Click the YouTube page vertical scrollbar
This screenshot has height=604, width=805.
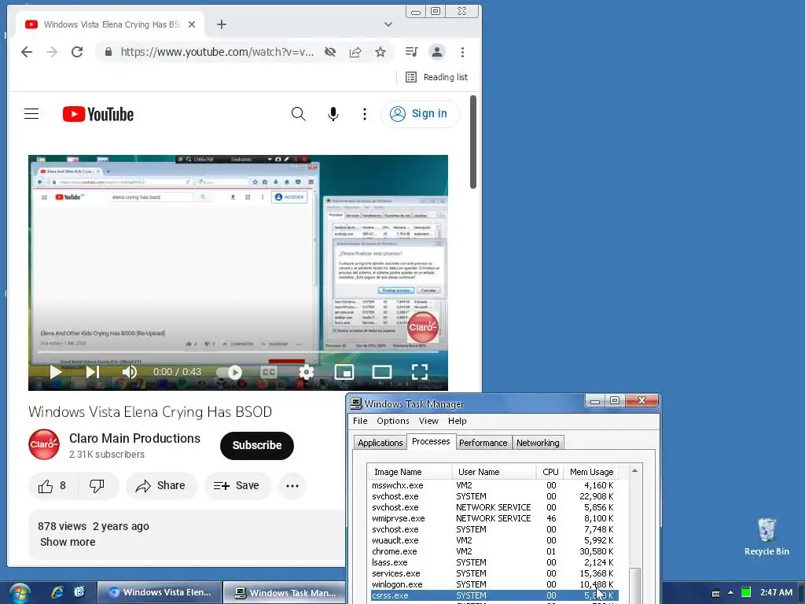tap(473, 142)
